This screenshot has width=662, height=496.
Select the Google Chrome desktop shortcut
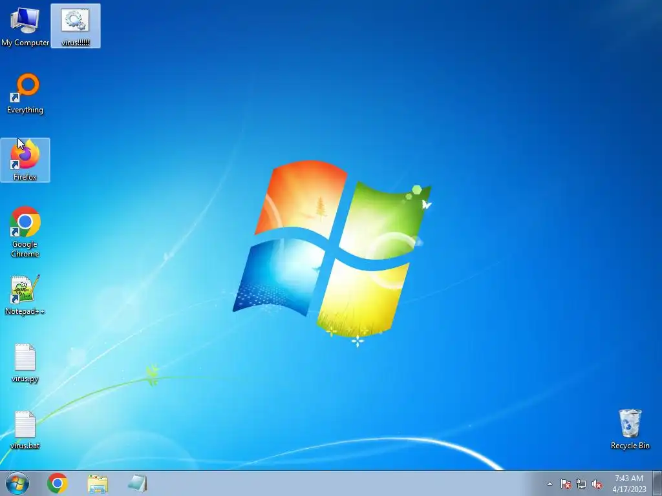(x=25, y=232)
